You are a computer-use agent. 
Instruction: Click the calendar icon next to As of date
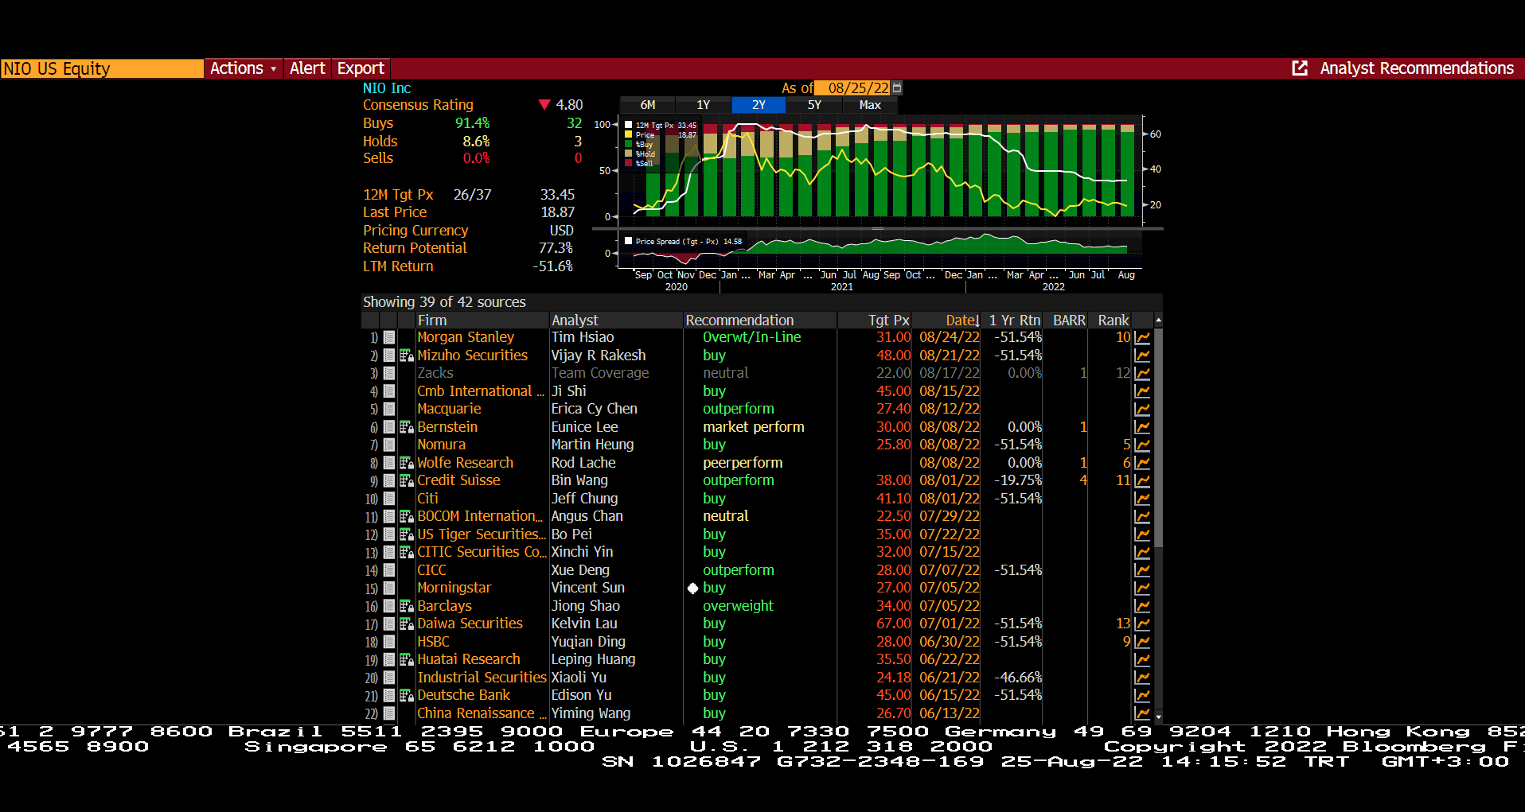click(897, 87)
